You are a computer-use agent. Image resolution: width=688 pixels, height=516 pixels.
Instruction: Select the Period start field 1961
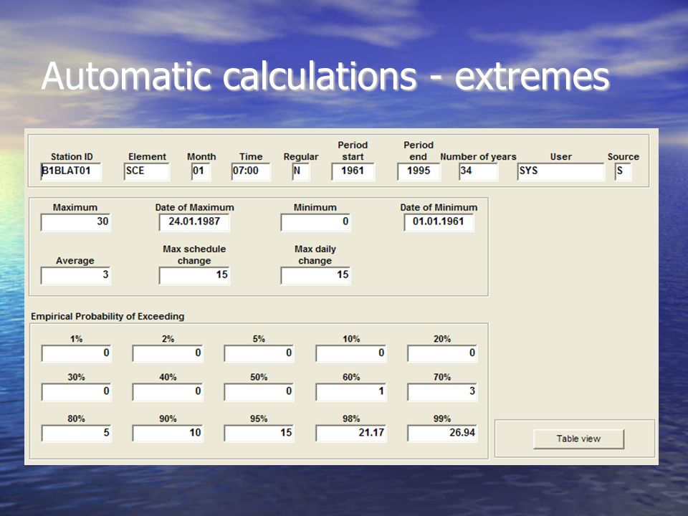click(353, 171)
